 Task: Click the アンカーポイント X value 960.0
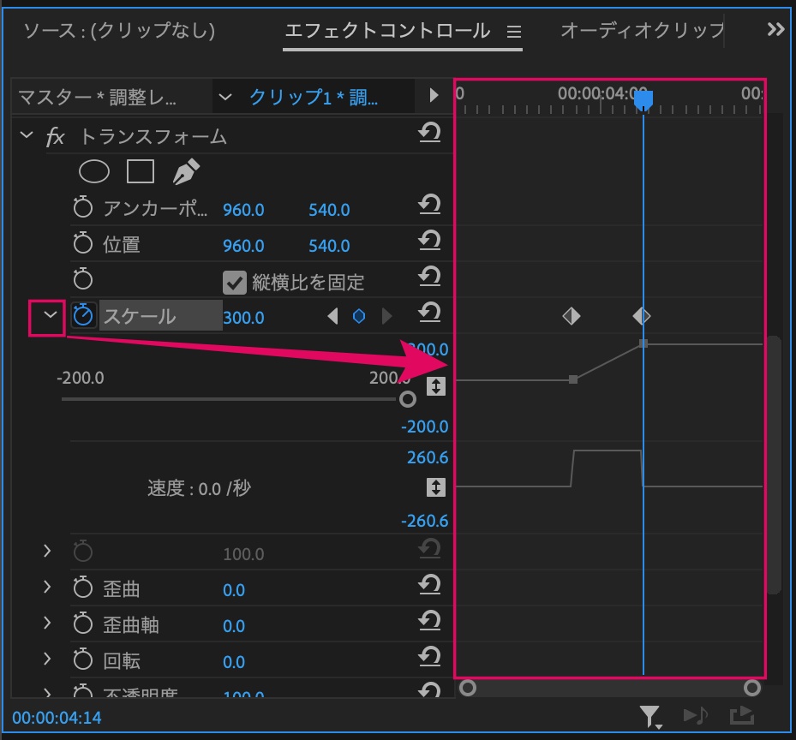[243, 210]
